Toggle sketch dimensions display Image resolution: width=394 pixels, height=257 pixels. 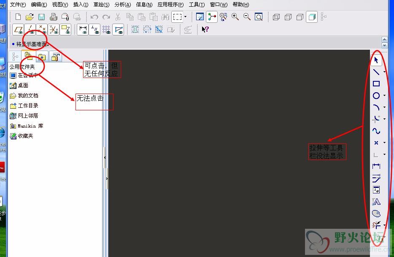tap(83, 29)
